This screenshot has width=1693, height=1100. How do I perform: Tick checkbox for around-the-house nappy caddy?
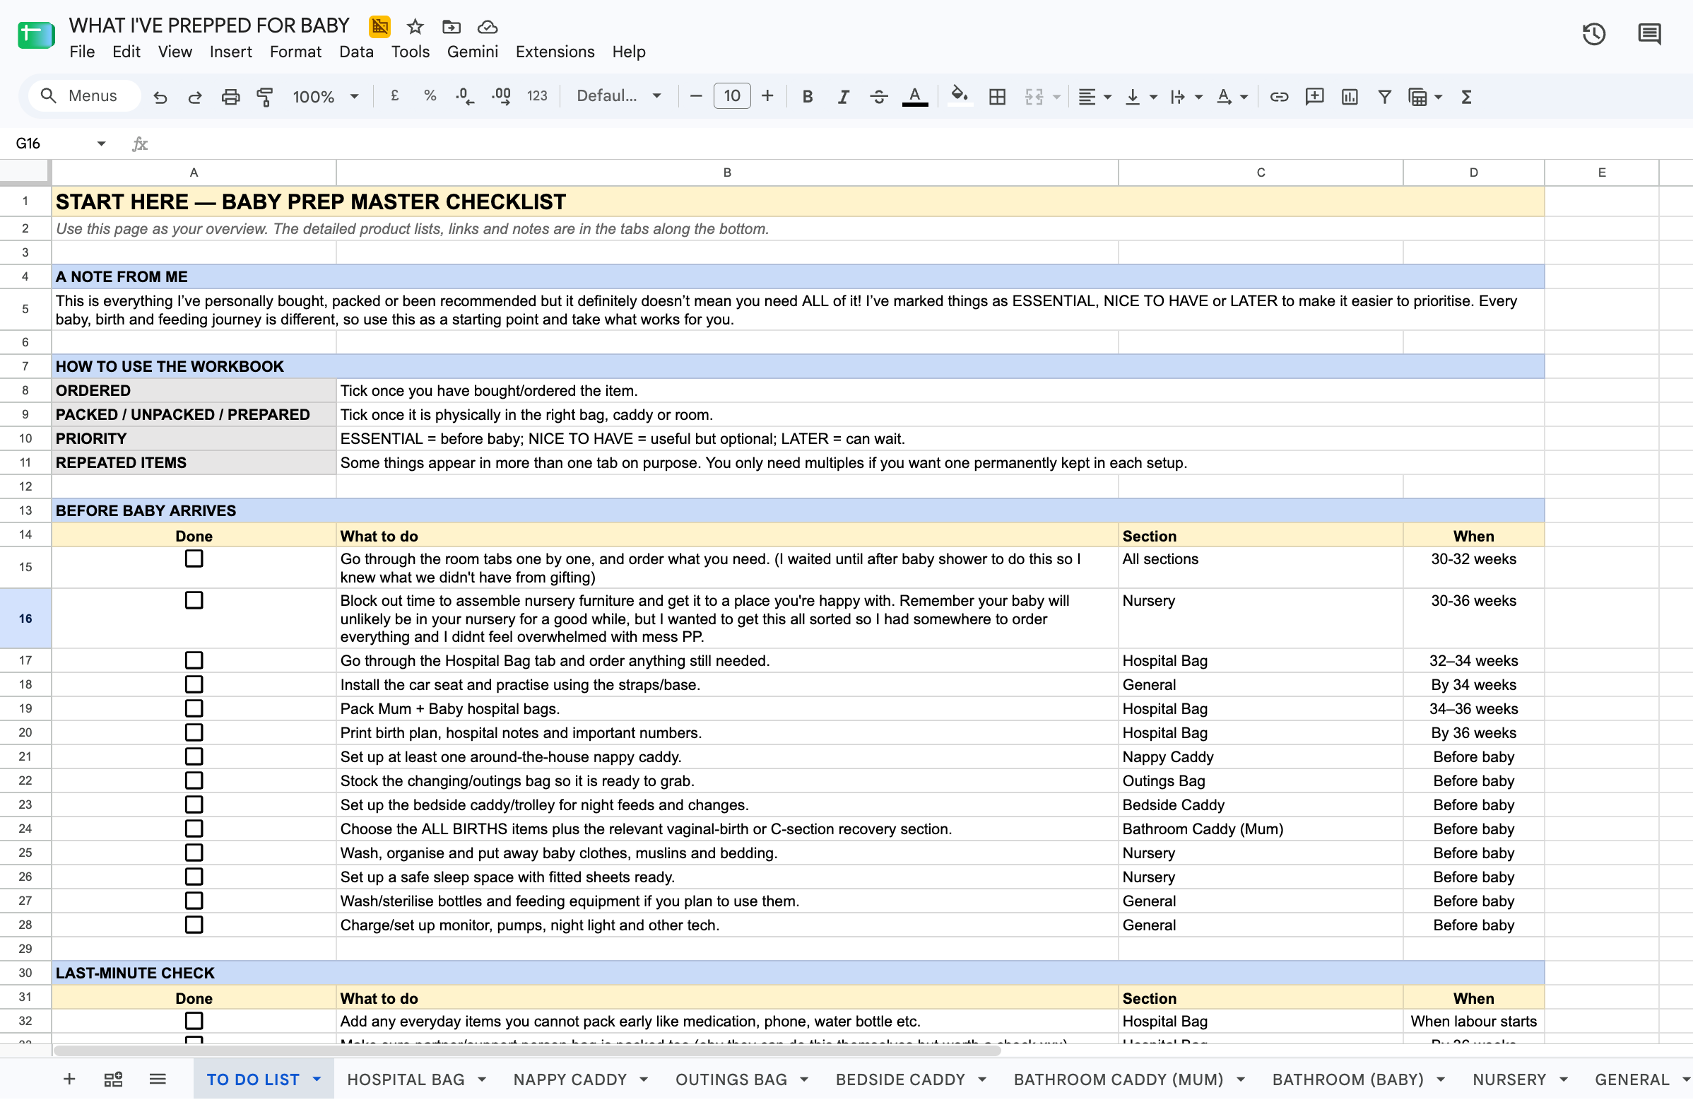[x=194, y=756]
